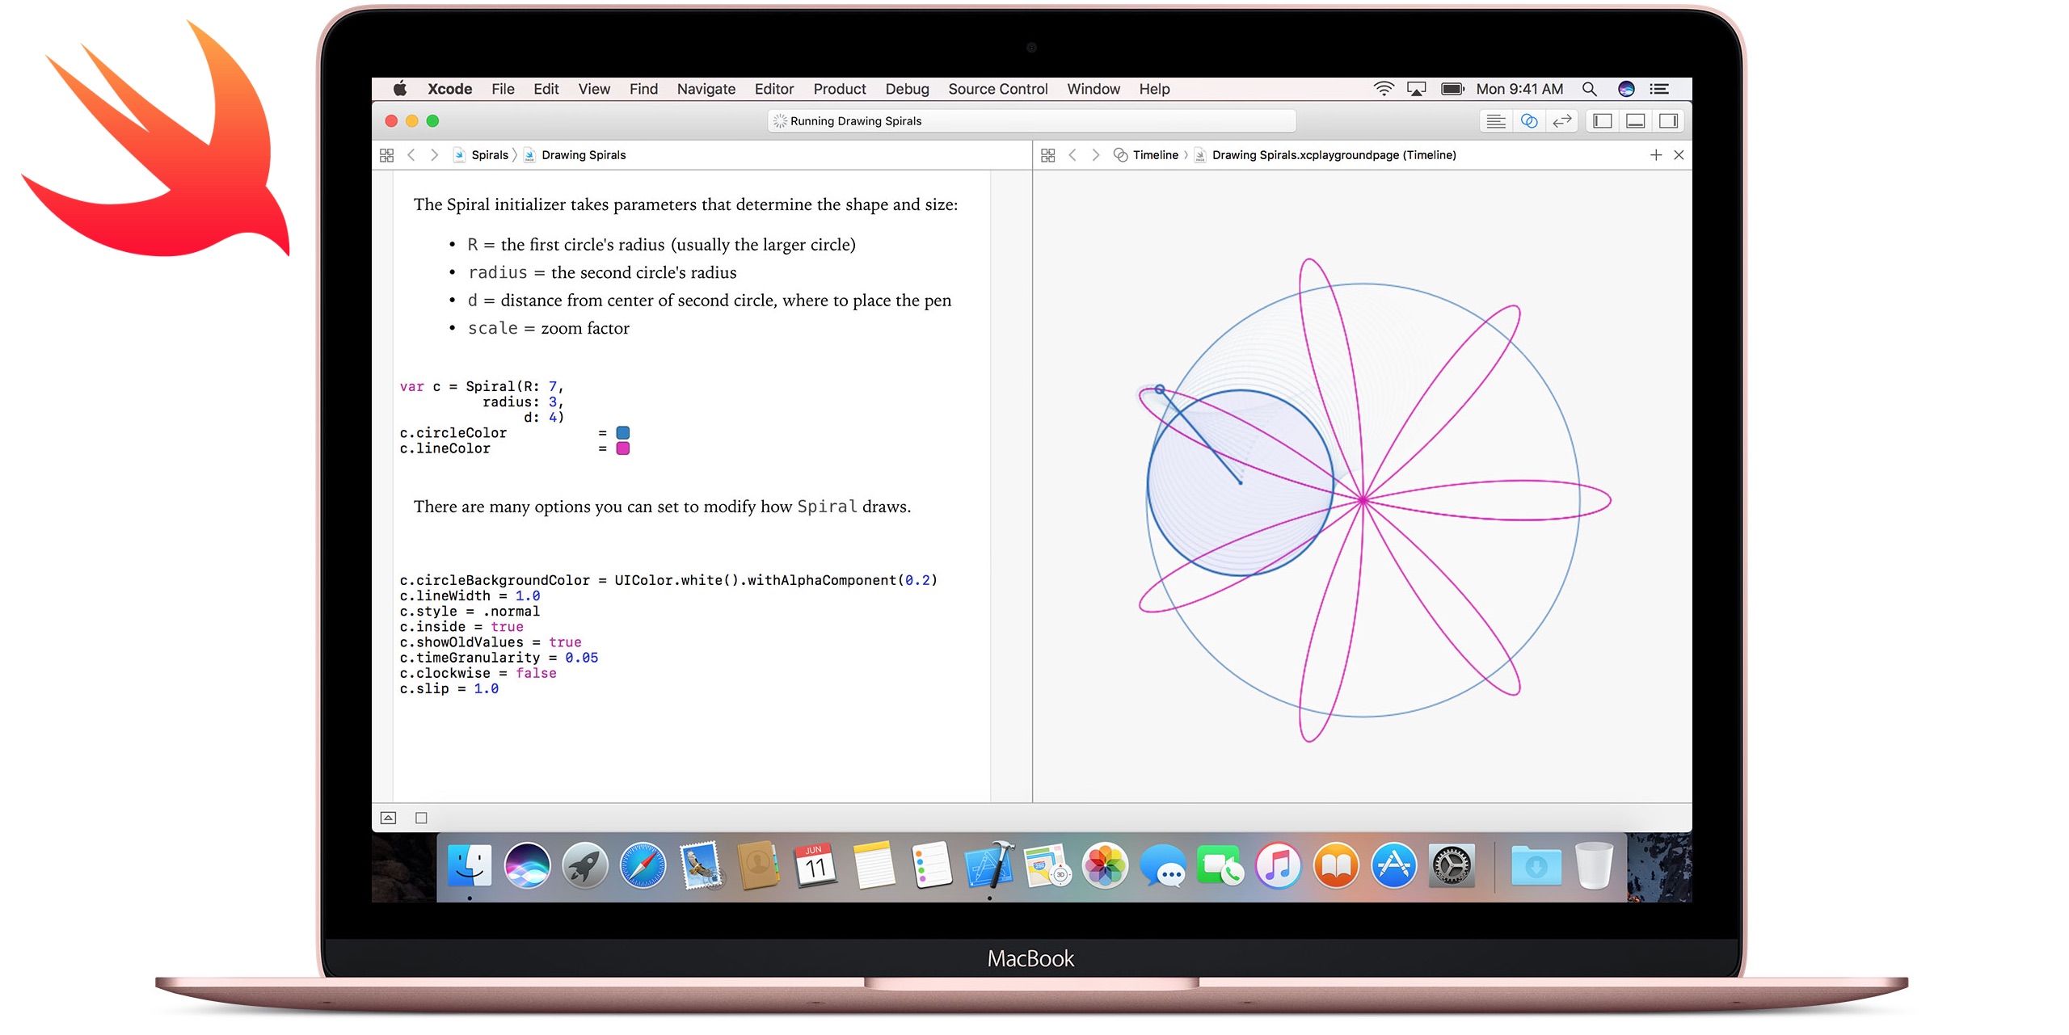Open related items menu in Timeline editor
This screenshot has height=1035, width=2069.
coord(1047,155)
